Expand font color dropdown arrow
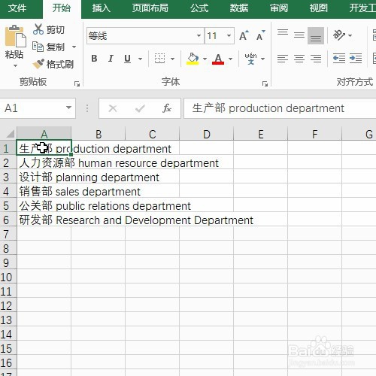 [x=230, y=59]
